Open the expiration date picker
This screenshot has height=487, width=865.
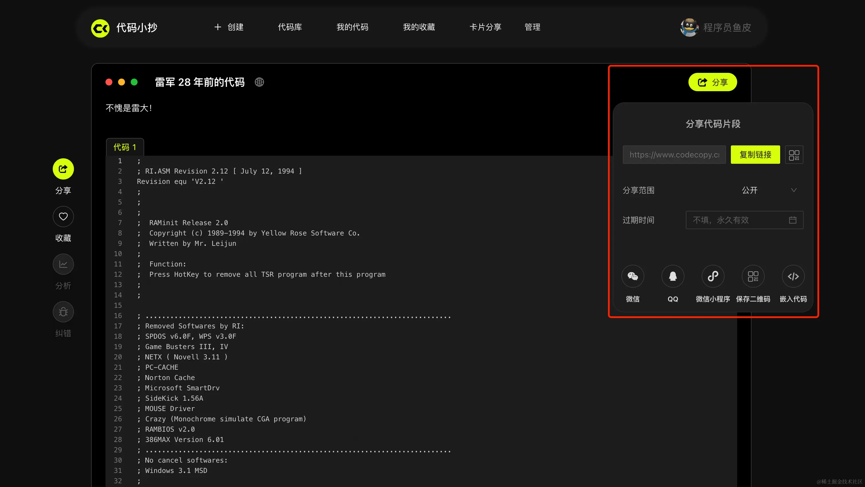coord(744,220)
